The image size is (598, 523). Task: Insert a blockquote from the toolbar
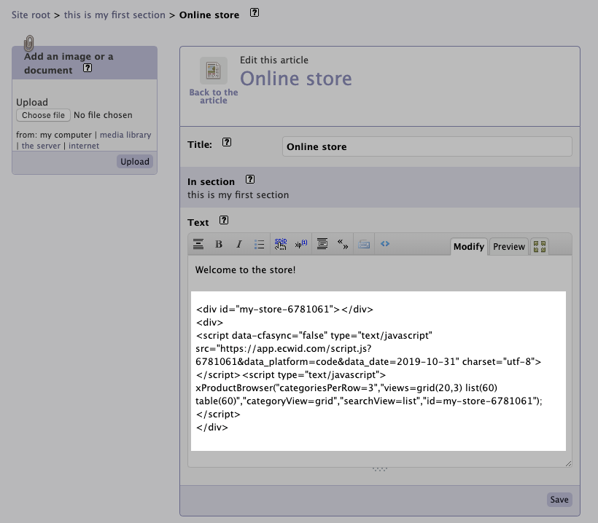[x=322, y=244]
